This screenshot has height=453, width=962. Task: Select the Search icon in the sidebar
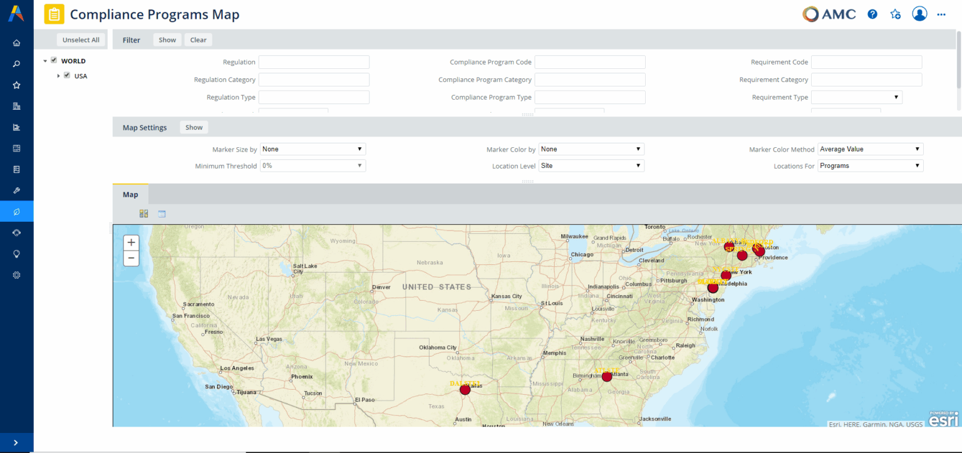click(16, 63)
